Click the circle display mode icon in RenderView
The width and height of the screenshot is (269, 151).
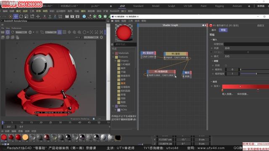pyautogui.click(x=84, y=32)
